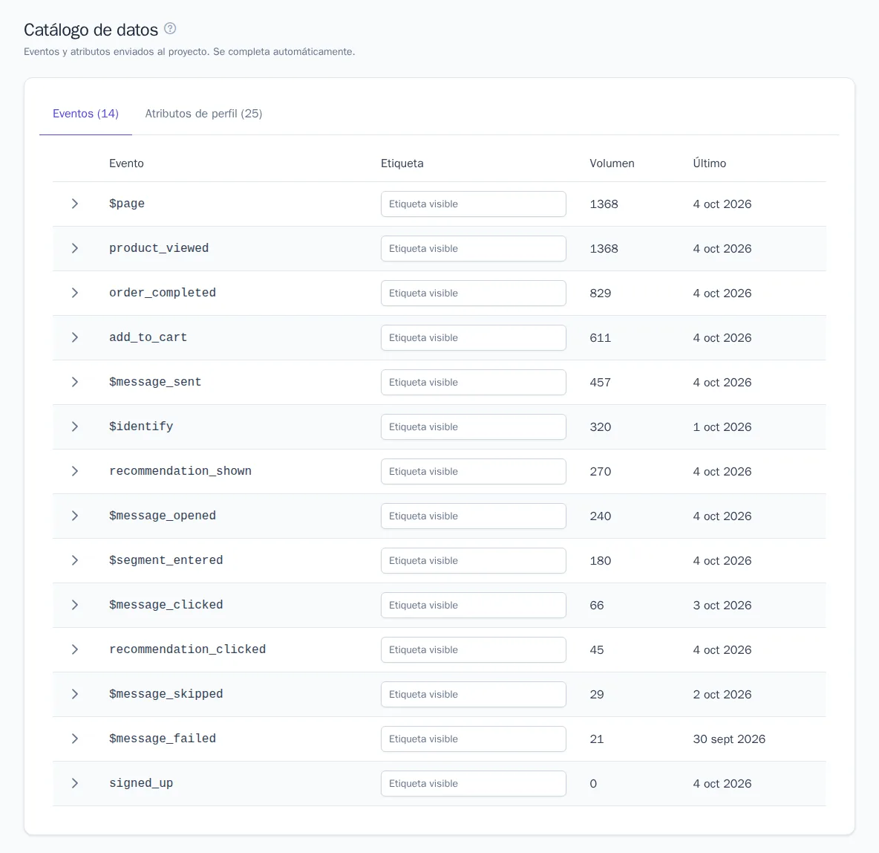Expand the add_to_cart event row
Screen dimensions: 879x853
[x=74, y=337]
